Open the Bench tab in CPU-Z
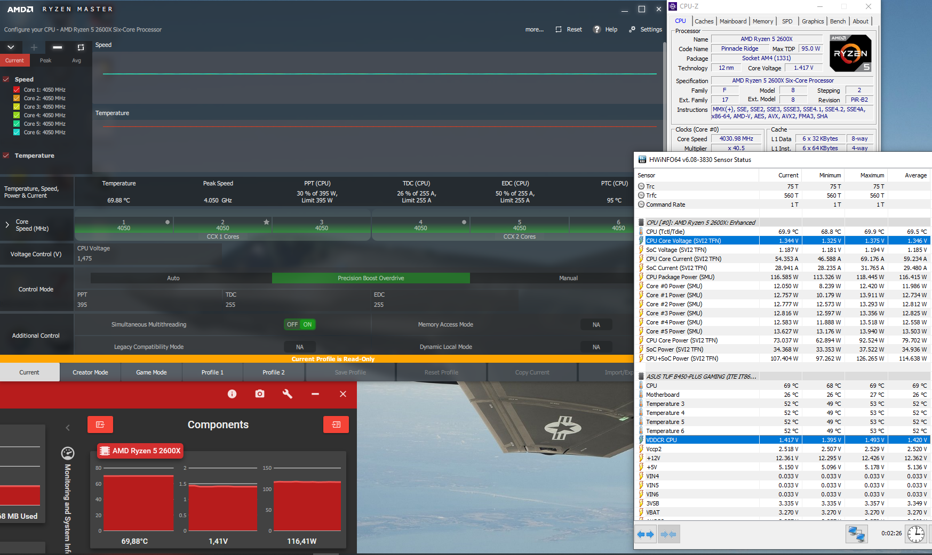The width and height of the screenshot is (932, 555). click(838, 21)
